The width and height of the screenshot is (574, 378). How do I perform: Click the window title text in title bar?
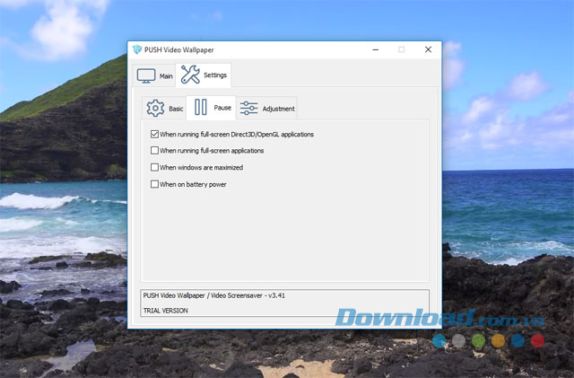[x=180, y=49]
